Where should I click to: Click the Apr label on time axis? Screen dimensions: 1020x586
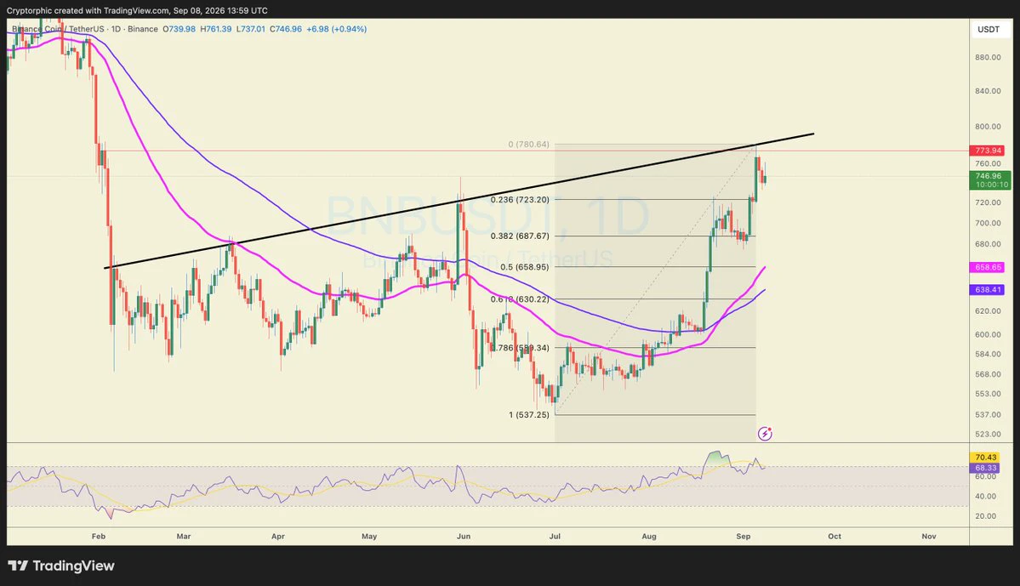(x=278, y=537)
